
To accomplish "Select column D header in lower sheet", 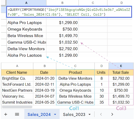I will coord(102,66).
